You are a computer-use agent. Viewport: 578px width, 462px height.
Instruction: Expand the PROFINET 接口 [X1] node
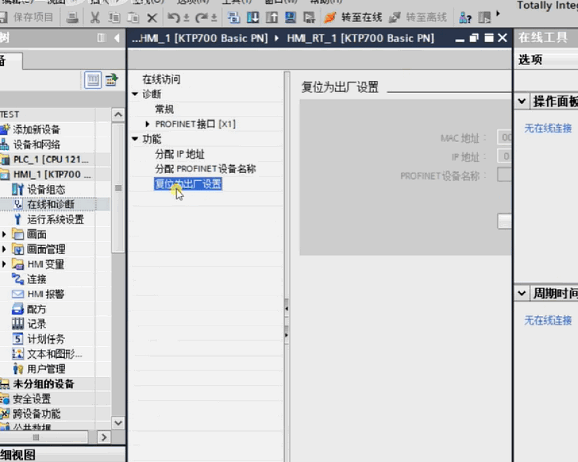point(148,124)
